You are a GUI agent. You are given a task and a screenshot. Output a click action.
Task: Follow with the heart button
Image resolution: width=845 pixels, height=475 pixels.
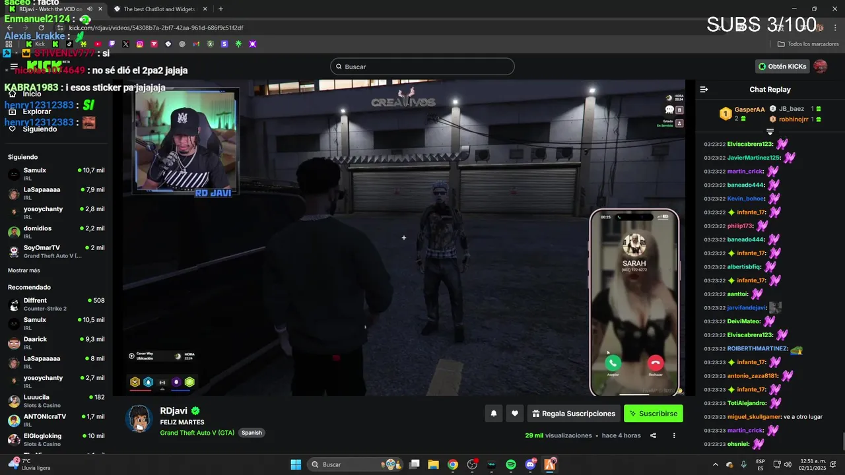pos(515,414)
